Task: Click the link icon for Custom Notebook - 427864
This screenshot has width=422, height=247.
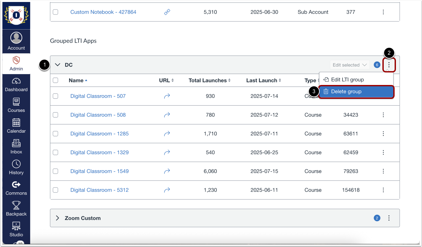Action: pyautogui.click(x=167, y=12)
